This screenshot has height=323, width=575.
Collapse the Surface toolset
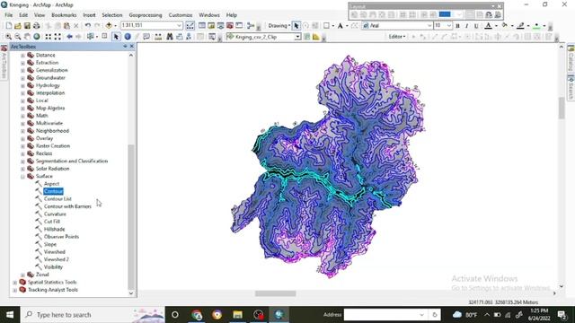pos(22,177)
